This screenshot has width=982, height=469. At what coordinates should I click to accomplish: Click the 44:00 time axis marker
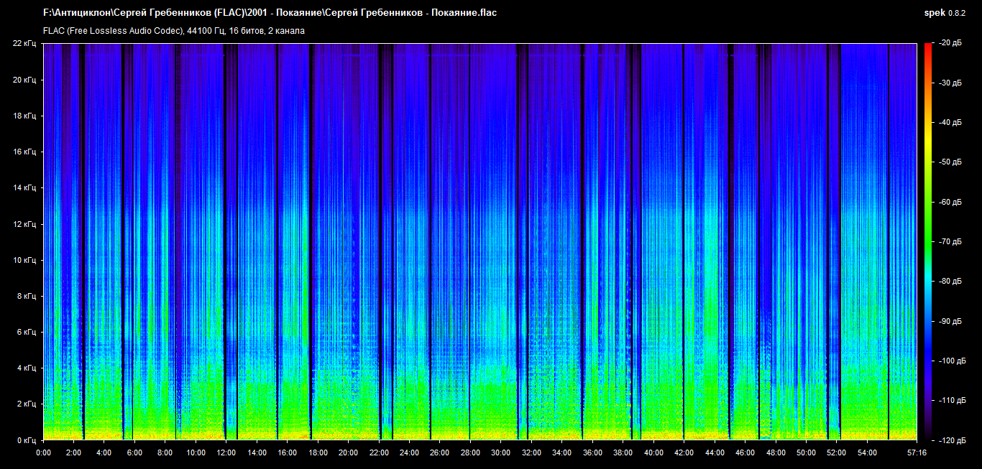click(x=715, y=453)
